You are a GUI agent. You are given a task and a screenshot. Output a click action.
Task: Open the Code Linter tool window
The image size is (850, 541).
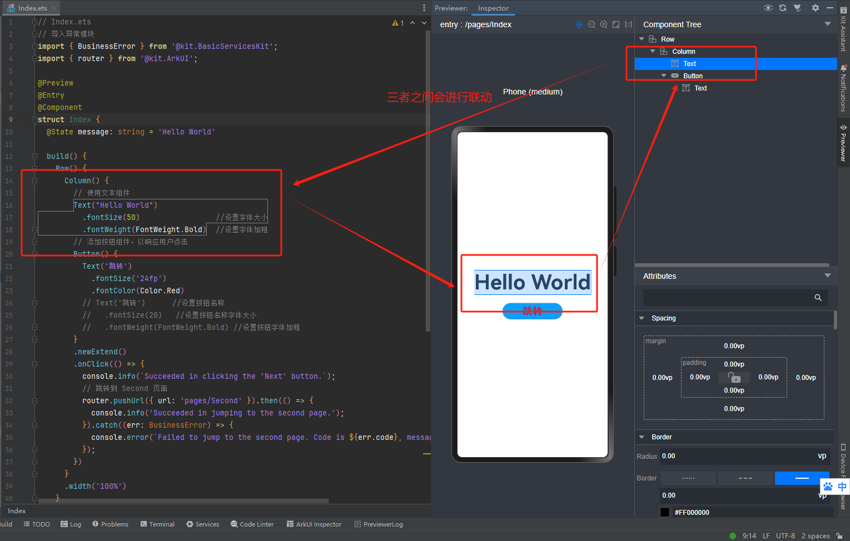pyautogui.click(x=252, y=524)
